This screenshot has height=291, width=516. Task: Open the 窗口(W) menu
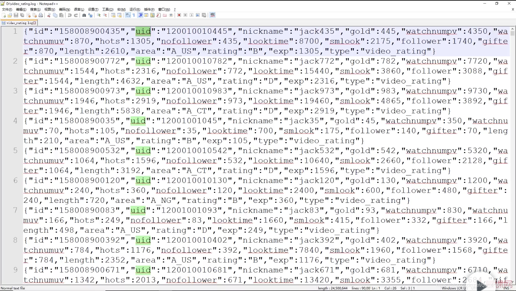(x=164, y=9)
